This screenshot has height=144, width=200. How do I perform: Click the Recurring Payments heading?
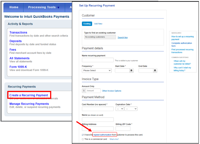(x=22, y=87)
